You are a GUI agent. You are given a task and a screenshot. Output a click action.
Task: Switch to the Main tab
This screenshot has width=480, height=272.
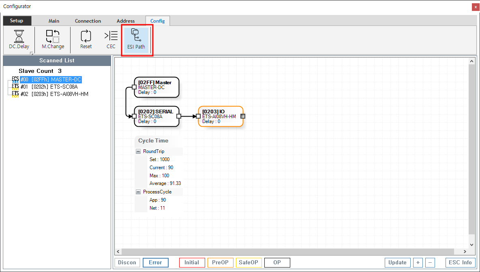click(x=54, y=21)
